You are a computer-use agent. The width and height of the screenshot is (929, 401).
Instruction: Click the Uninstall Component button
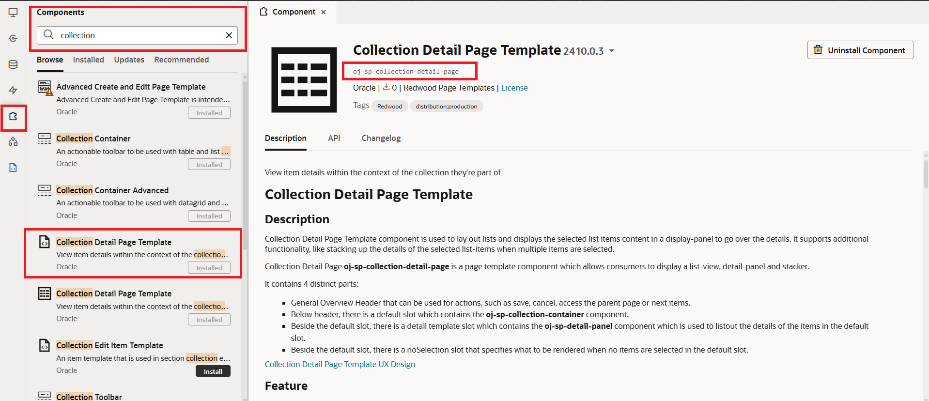tap(860, 50)
